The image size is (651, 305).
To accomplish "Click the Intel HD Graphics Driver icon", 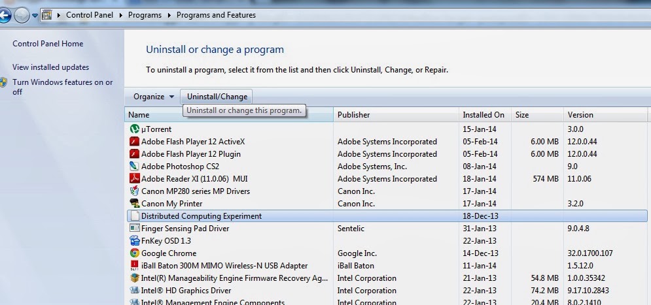I will [135, 291].
